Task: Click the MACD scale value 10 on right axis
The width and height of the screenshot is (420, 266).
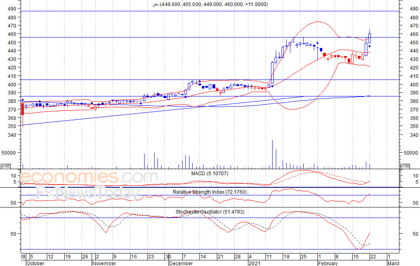Action: (x=416, y=176)
